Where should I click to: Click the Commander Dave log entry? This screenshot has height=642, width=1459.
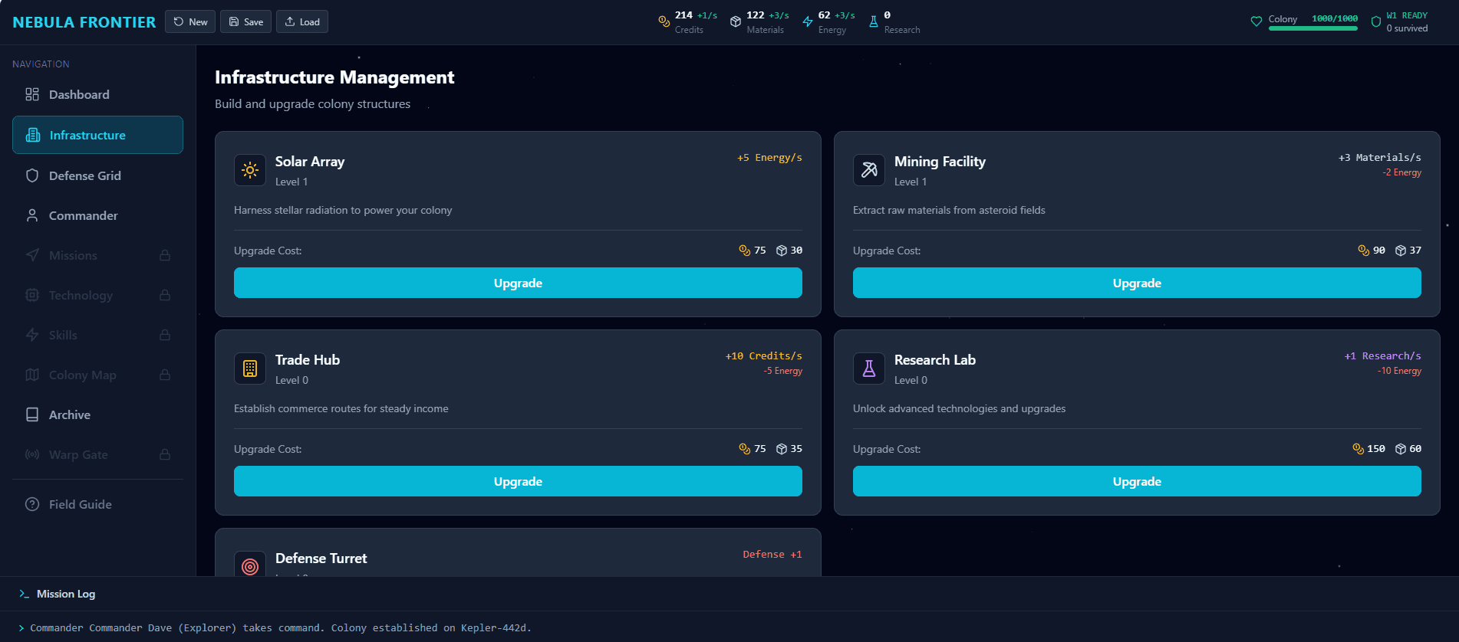(281, 627)
